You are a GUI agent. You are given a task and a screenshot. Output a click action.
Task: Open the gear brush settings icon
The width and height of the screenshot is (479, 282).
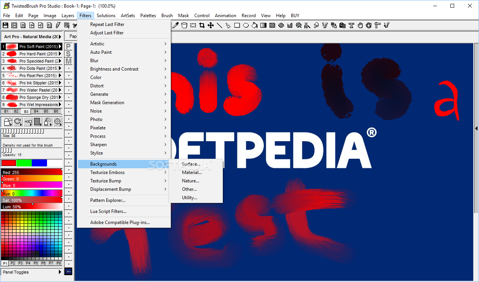coord(58,122)
